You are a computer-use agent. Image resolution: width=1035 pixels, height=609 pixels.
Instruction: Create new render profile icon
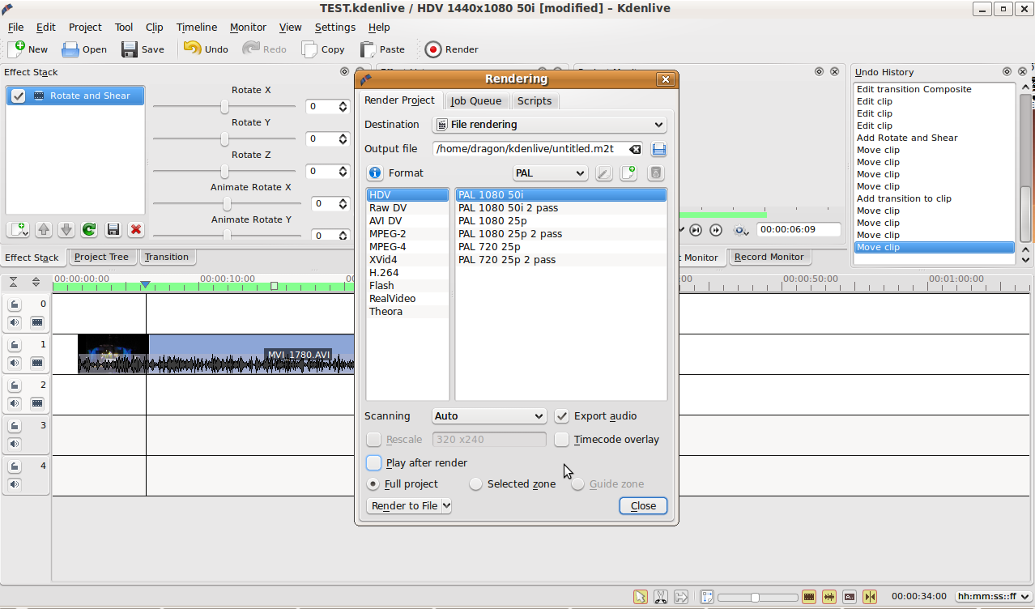pyautogui.click(x=628, y=173)
